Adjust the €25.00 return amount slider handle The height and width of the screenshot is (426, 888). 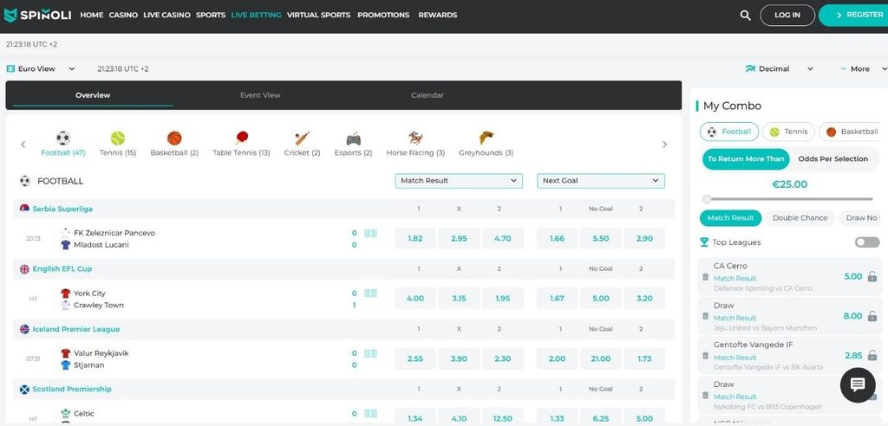(x=707, y=199)
